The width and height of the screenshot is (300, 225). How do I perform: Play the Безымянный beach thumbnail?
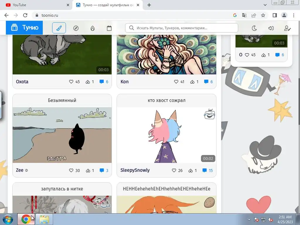62,135
